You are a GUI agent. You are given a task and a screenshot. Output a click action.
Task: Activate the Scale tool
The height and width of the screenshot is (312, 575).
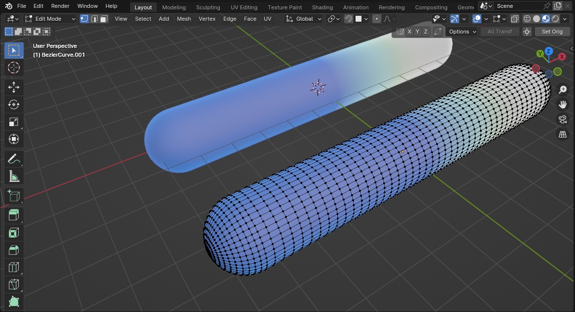tap(14, 122)
